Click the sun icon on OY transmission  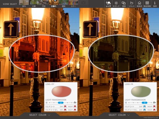pyautogui.click(x=46, y=103)
